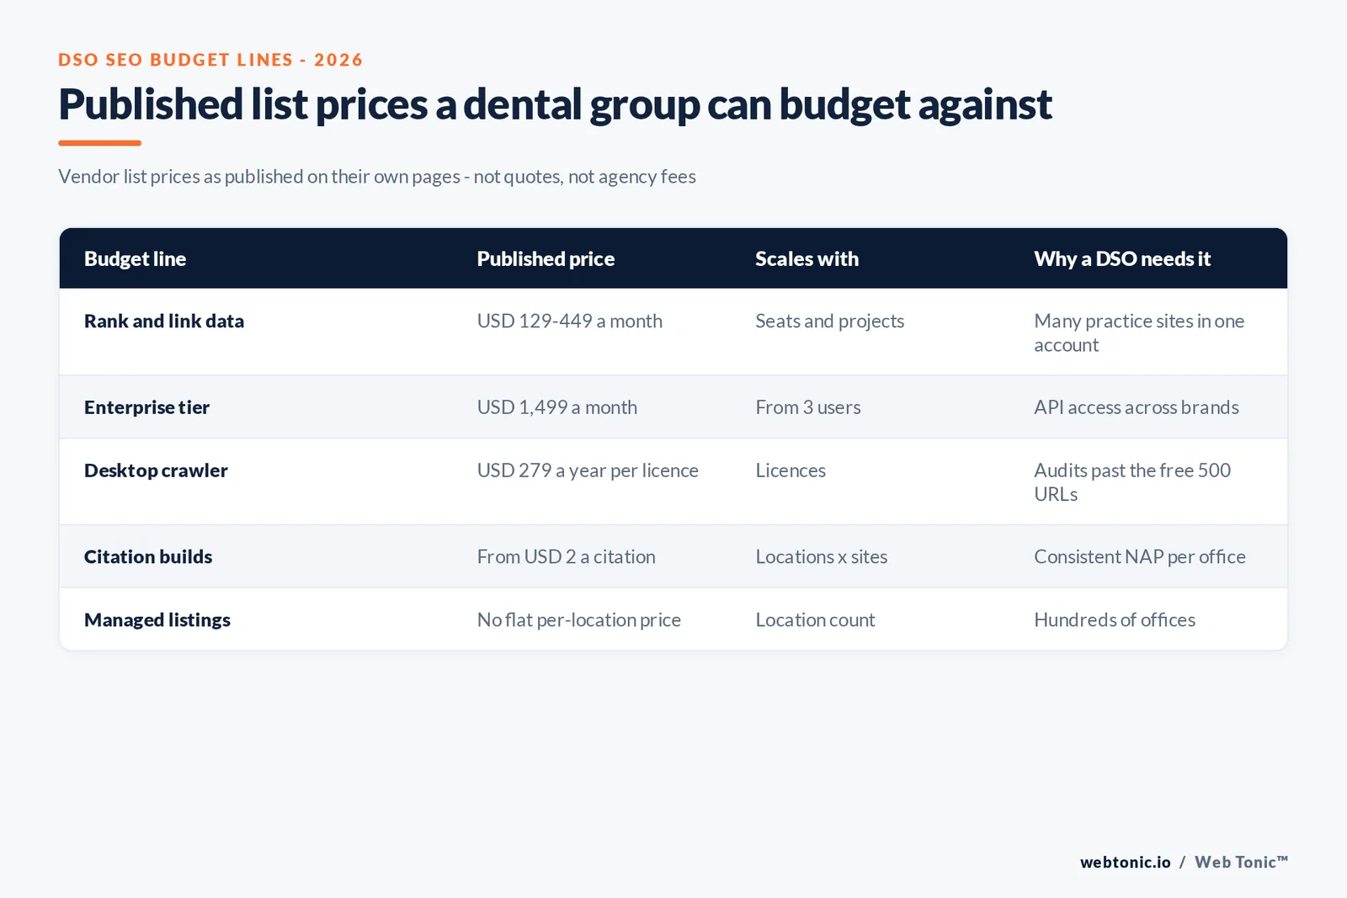Click 'Audits past the free 500 URLs' cell

pos(1132,482)
